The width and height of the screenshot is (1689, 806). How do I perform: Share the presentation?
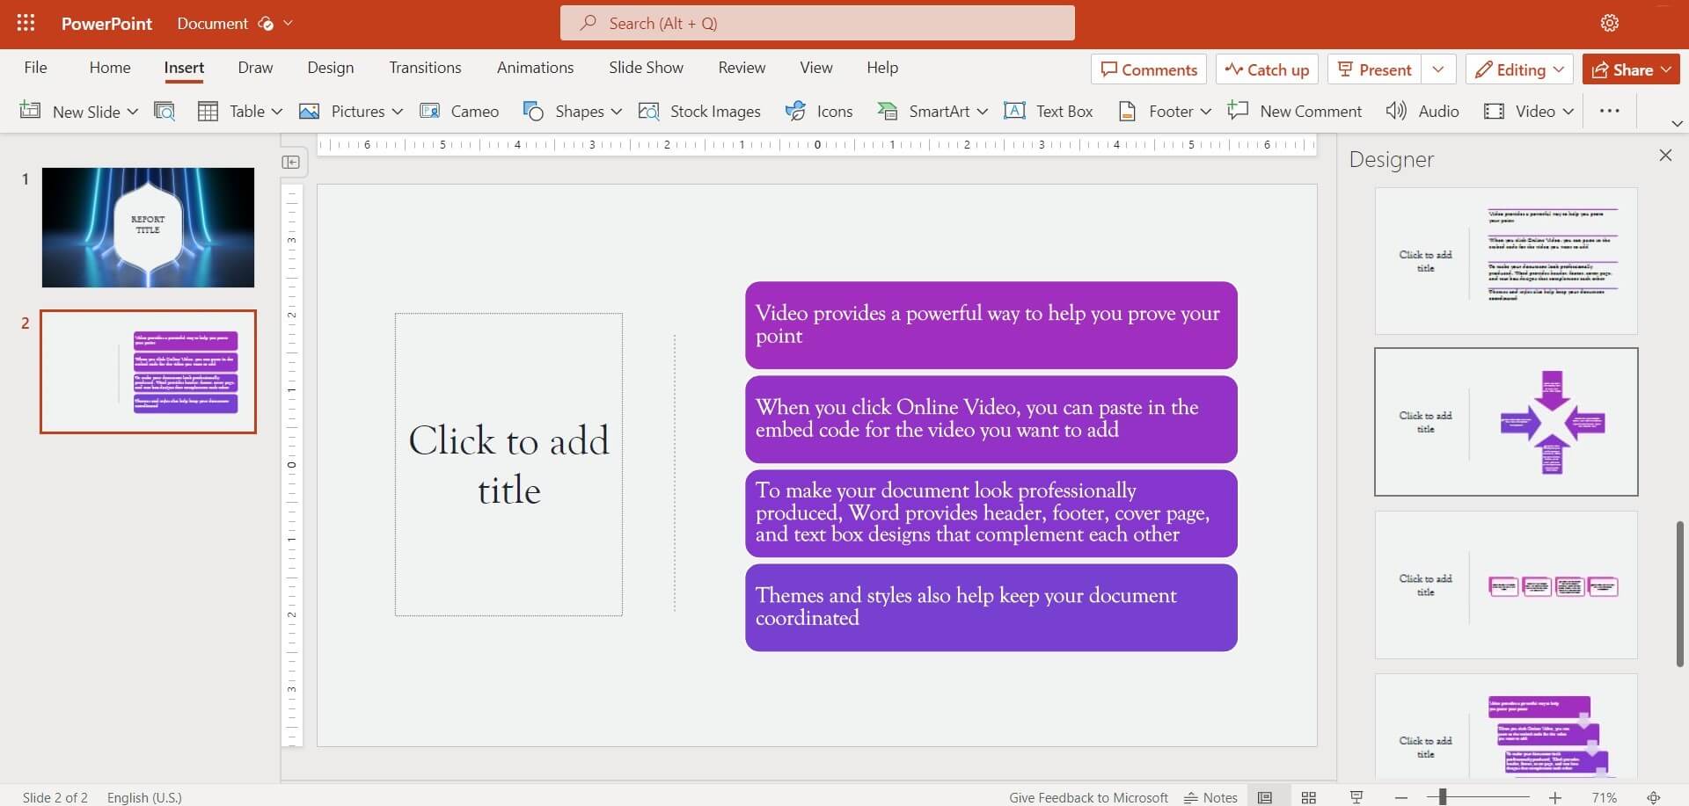(1630, 69)
